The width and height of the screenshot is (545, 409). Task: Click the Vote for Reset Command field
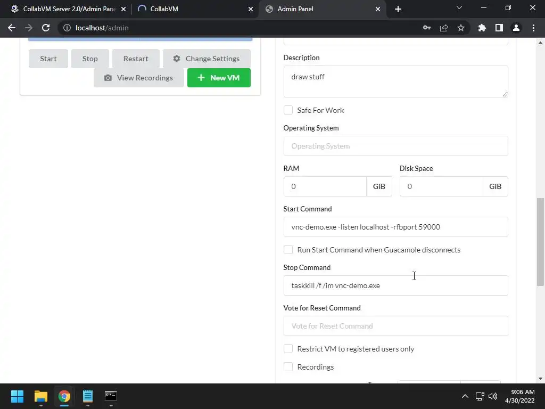(395, 326)
